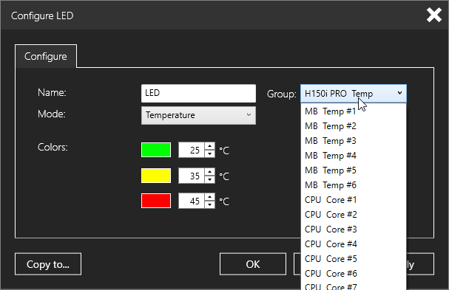Select MB Temp #2 from the Group list

[354, 126]
